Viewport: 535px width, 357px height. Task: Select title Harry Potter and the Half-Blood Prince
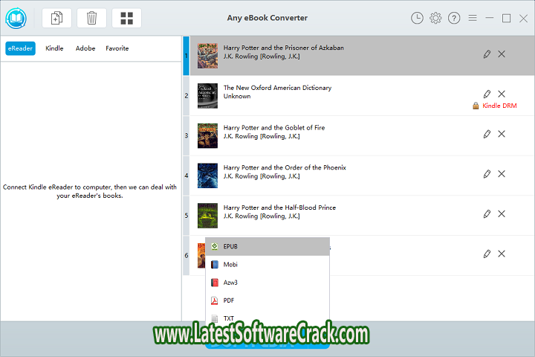point(279,208)
